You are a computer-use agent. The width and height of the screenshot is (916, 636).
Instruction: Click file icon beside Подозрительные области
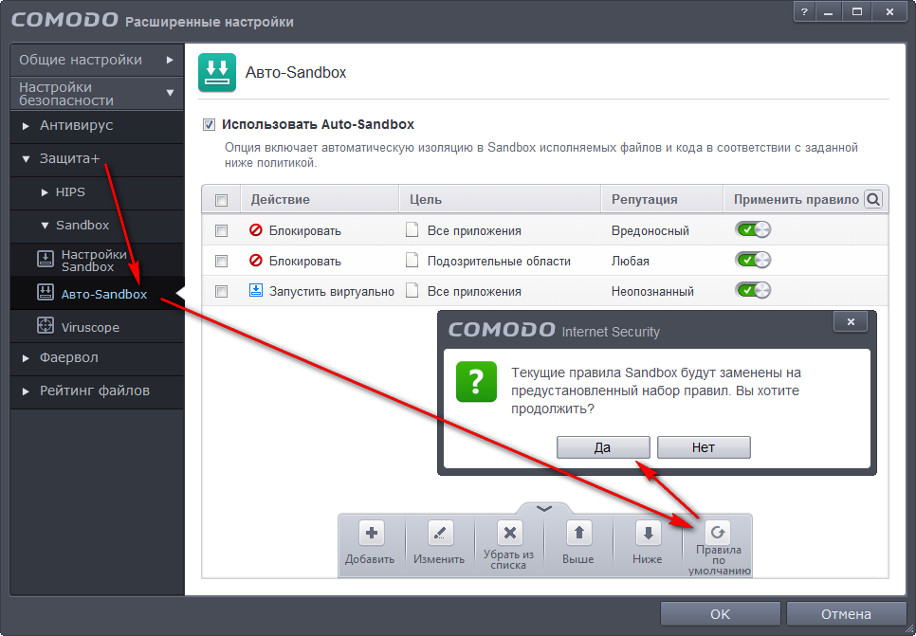(x=412, y=261)
